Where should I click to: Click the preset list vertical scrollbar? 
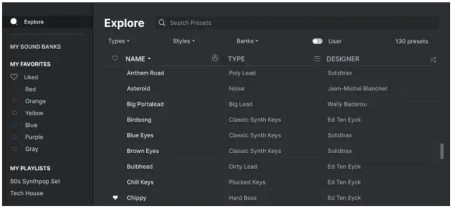point(442,151)
